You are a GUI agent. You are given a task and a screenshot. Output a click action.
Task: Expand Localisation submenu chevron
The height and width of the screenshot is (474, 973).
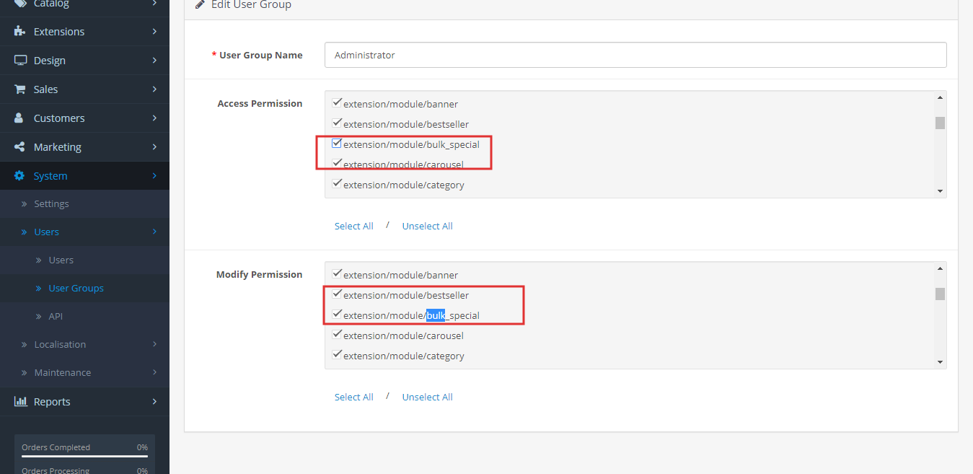coord(154,345)
